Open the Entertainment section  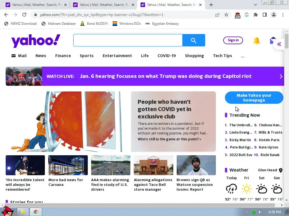[117, 56]
